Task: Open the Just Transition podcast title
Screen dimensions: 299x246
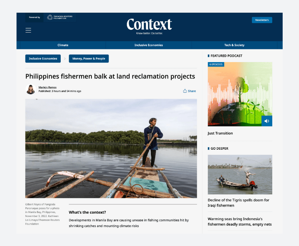Action: (x=220, y=133)
